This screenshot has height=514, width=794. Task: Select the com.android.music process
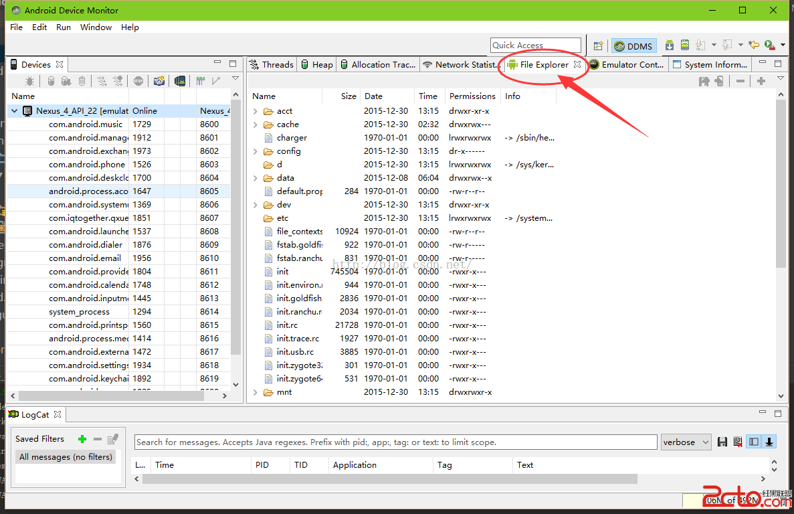pos(118,124)
